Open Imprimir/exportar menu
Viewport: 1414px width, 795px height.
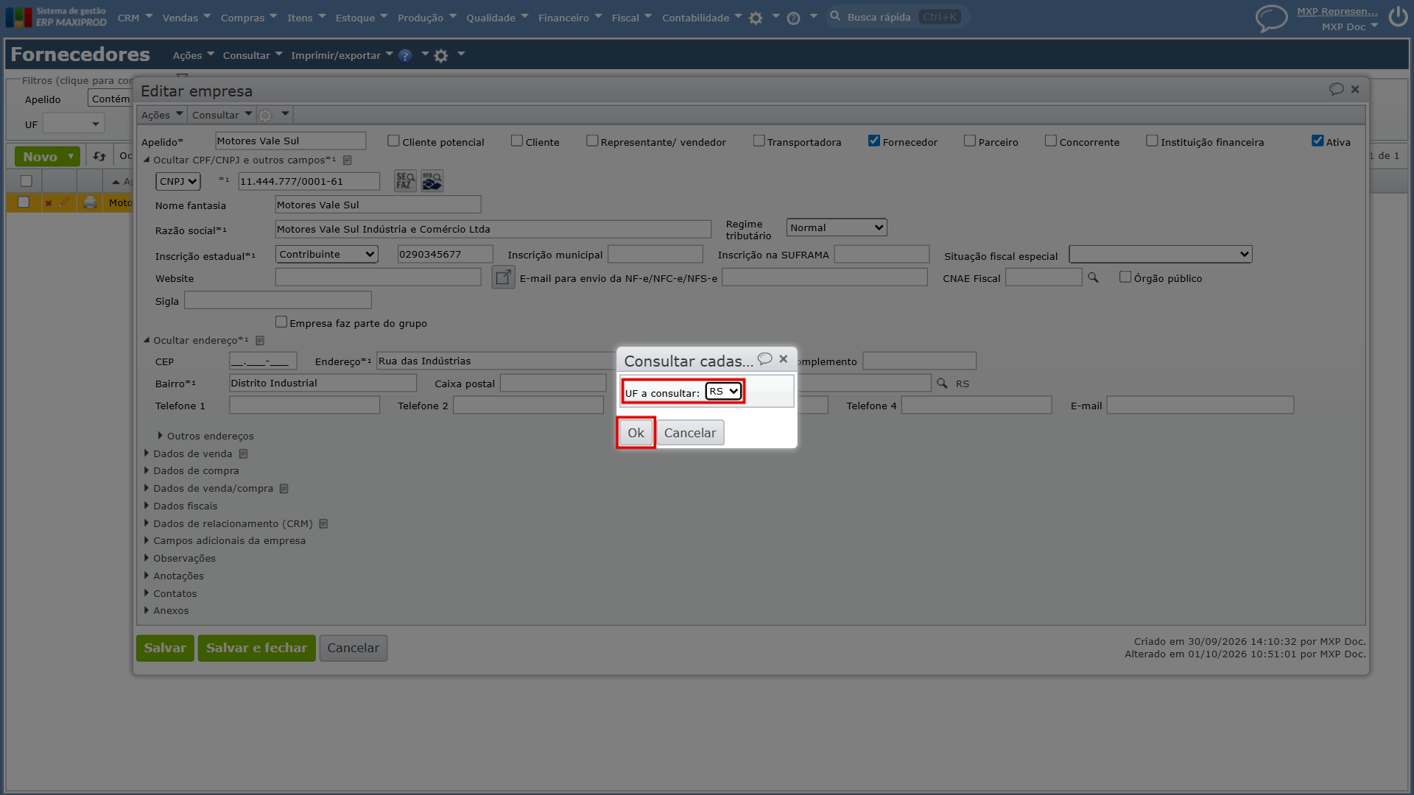(x=342, y=55)
